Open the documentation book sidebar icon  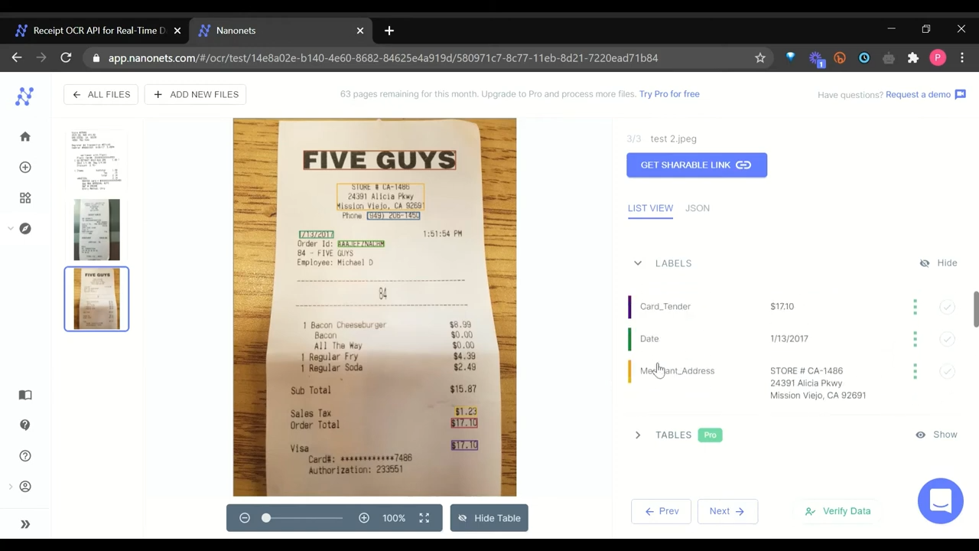click(25, 395)
